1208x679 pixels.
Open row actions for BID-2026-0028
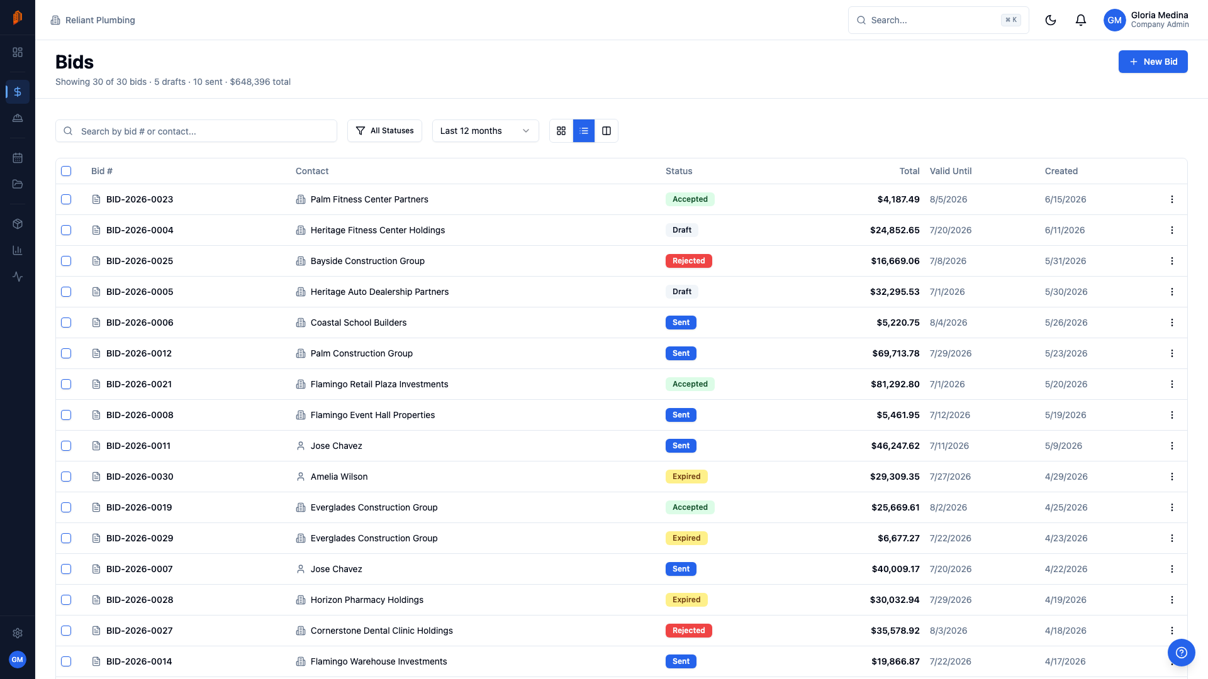coord(1172,600)
